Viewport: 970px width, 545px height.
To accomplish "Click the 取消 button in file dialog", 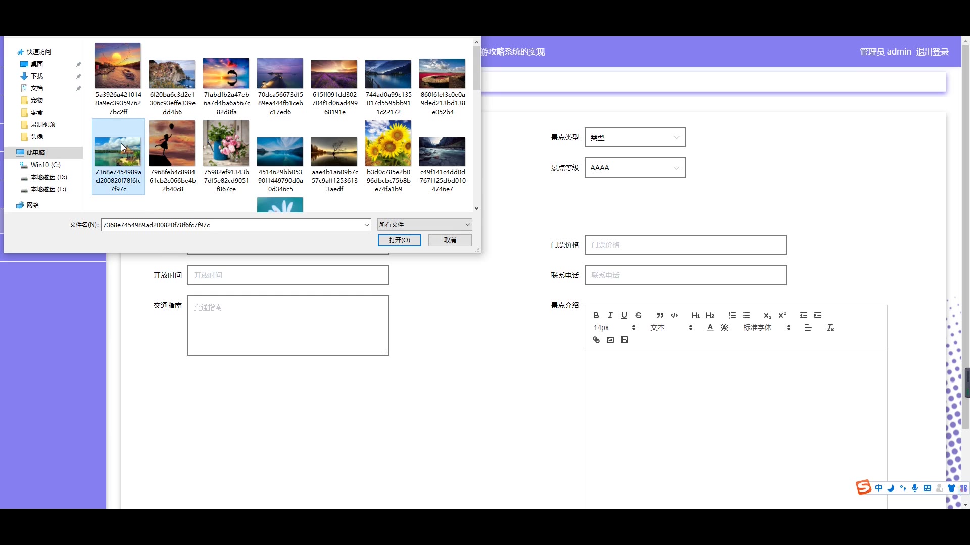I will [450, 240].
